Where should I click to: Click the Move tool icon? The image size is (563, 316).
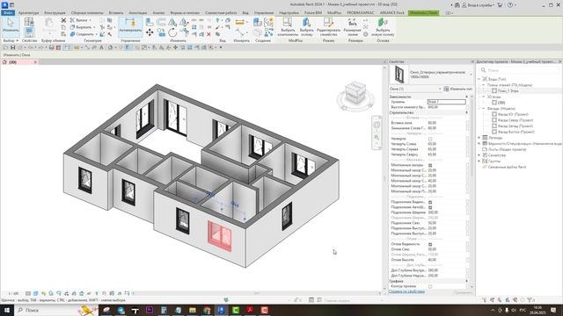pyautogui.click(x=150, y=33)
